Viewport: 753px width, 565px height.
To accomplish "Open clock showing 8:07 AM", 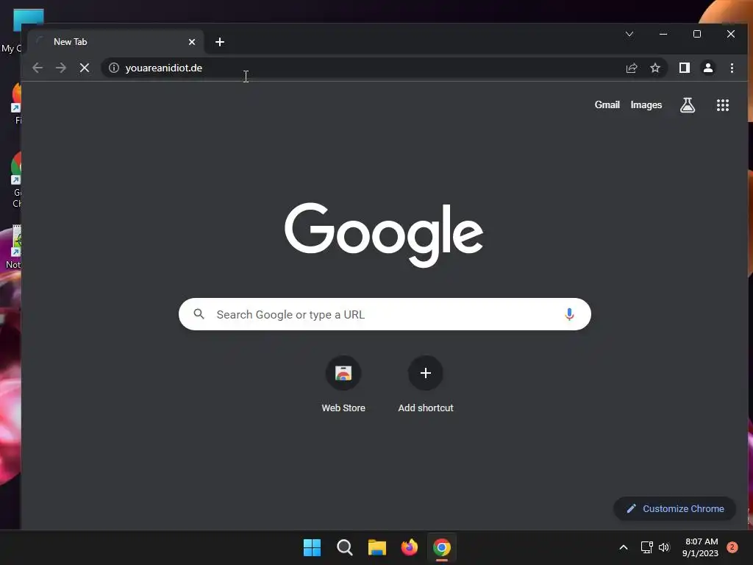I will point(701,547).
